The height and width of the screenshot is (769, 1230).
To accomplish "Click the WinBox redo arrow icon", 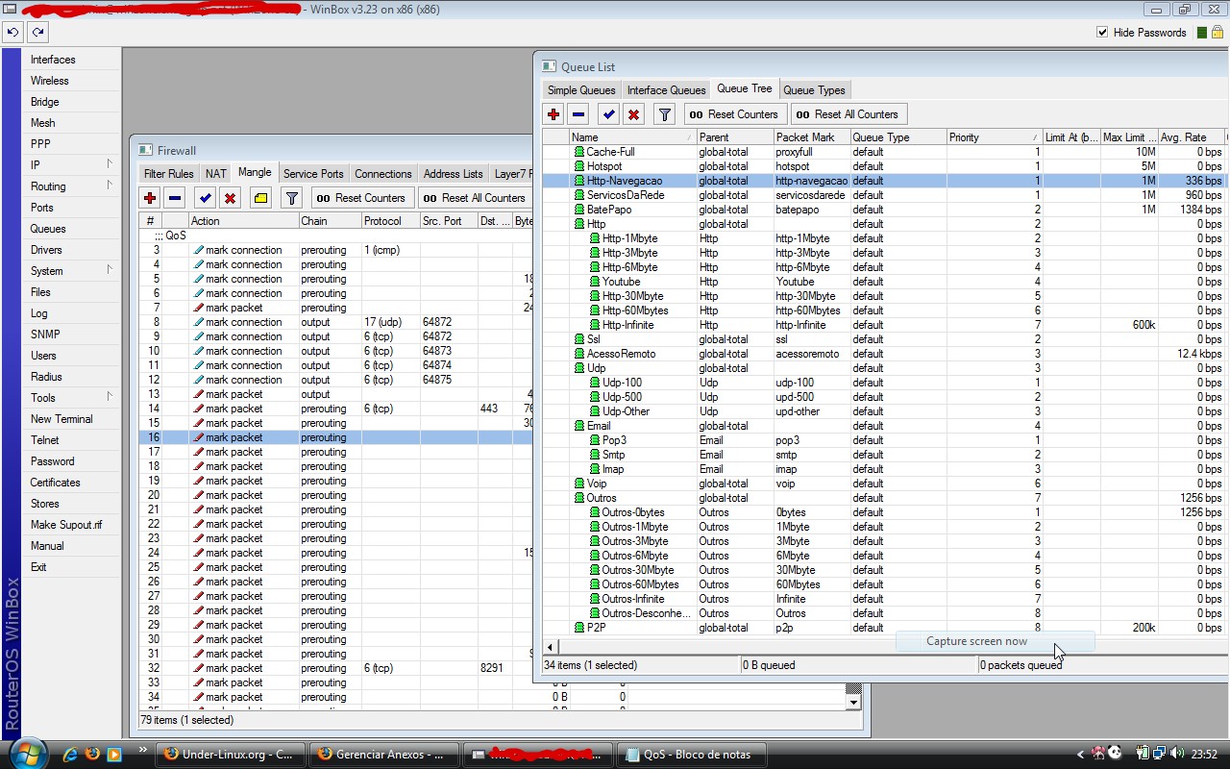I will click(37, 32).
